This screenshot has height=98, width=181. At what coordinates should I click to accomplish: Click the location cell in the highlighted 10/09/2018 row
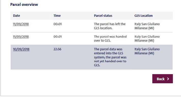tap(147, 51)
